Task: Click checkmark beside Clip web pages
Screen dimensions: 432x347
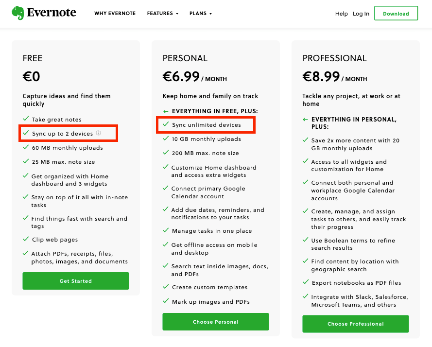Action: tap(26, 239)
